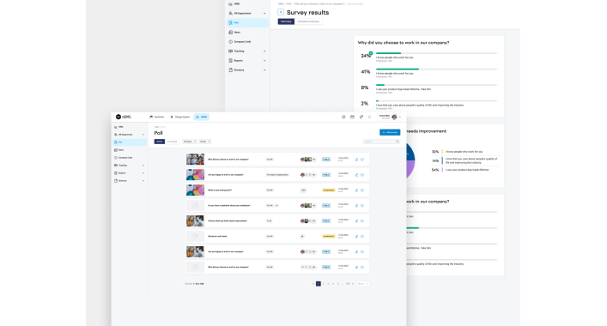Switch to the Workflow tab in the top navigation
This screenshot has height=326, width=607.
pyautogui.click(x=157, y=117)
